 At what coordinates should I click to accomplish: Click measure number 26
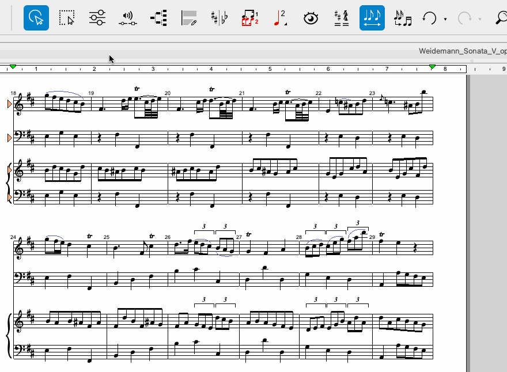point(168,237)
